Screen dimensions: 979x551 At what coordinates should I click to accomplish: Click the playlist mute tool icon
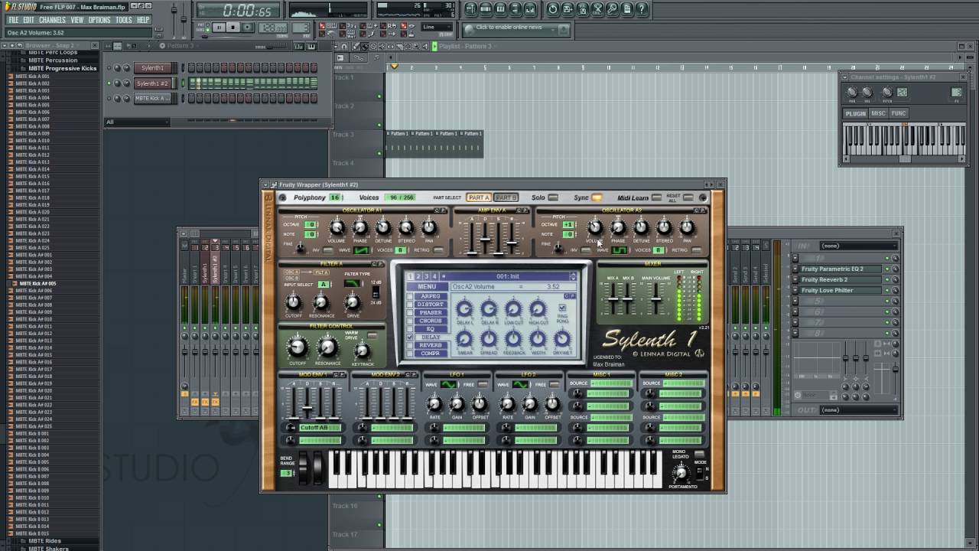point(382,46)
